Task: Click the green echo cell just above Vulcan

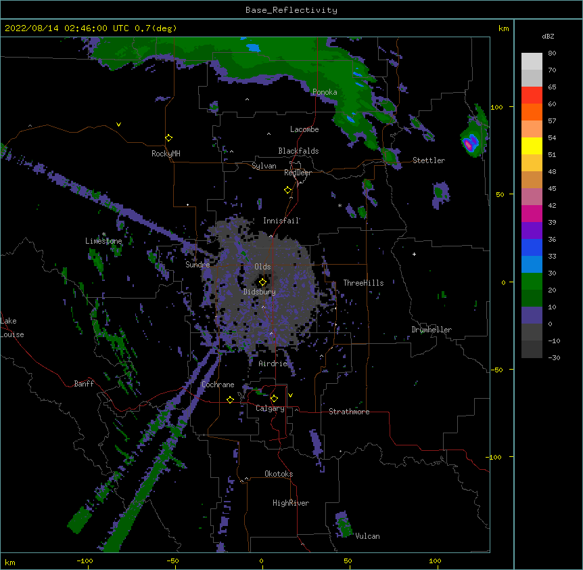Action: click(x=344, y=525)
